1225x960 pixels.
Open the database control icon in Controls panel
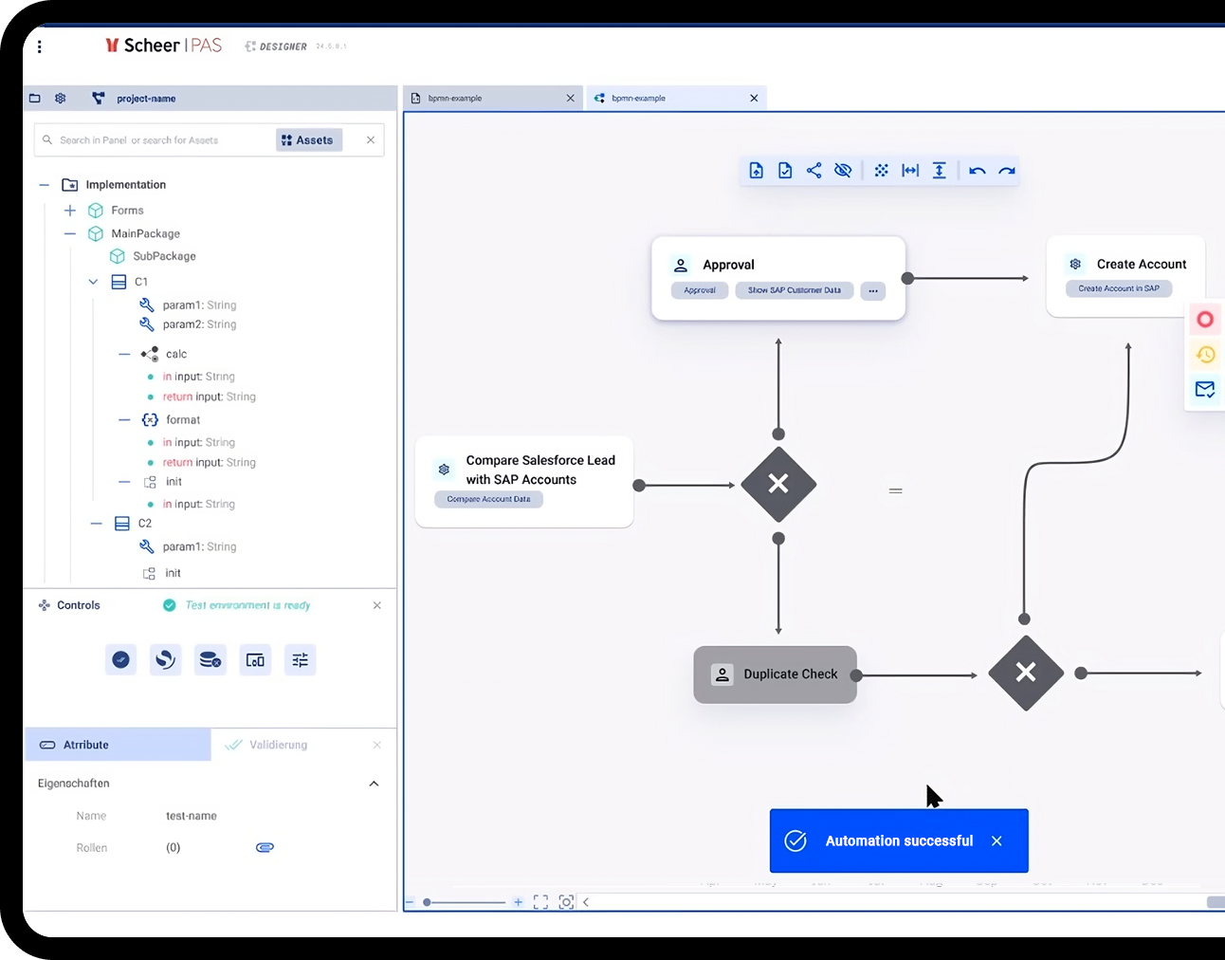[x=210, y=659]
